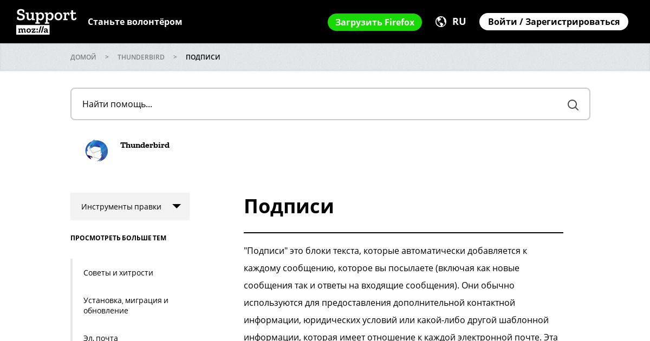Image resolution: width=650 pixels, height=341 pixels.
Task: Click the Подписи article heading
Action: (x=289, y=206)
